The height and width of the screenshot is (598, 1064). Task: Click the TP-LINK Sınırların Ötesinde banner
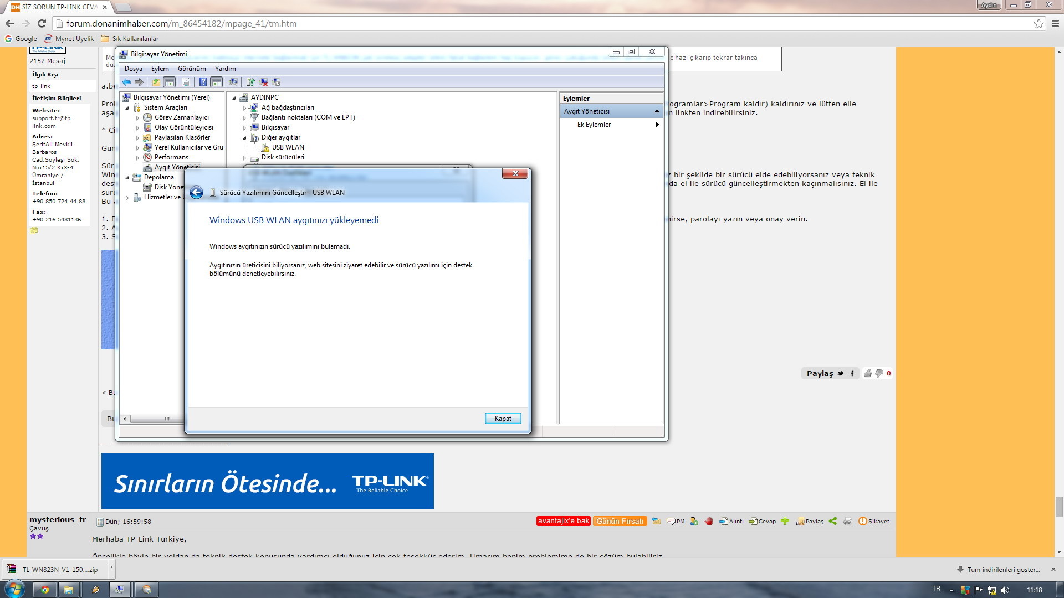pos(268,481)
